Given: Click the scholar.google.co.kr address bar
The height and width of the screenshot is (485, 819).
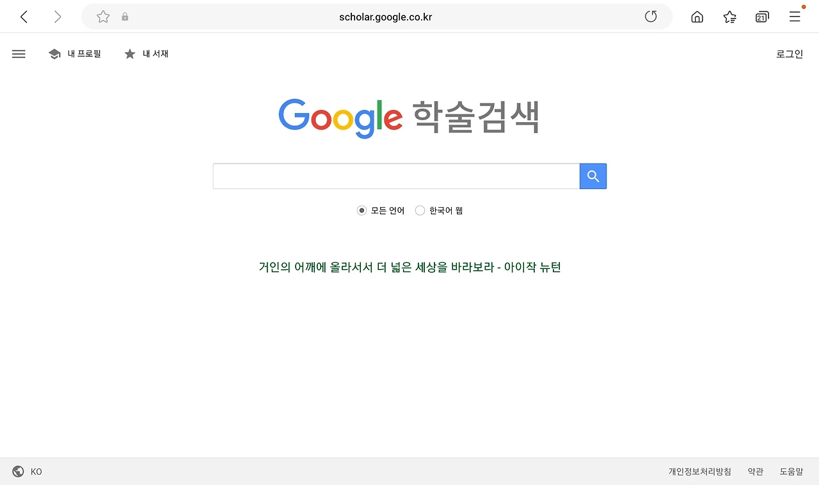Looking at the screenshot, I should (377, 17).
